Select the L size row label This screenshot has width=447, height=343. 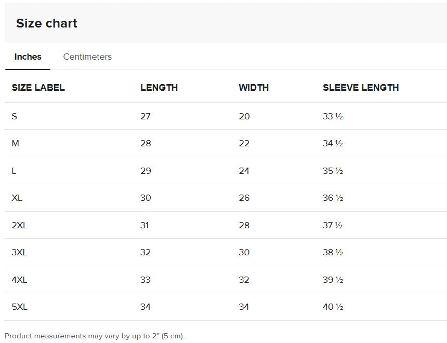pyautogui.click(x=14, y=171)
